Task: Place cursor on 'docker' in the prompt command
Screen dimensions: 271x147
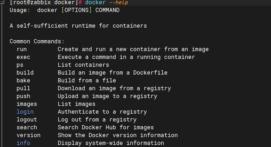Action: click(95, 2)
